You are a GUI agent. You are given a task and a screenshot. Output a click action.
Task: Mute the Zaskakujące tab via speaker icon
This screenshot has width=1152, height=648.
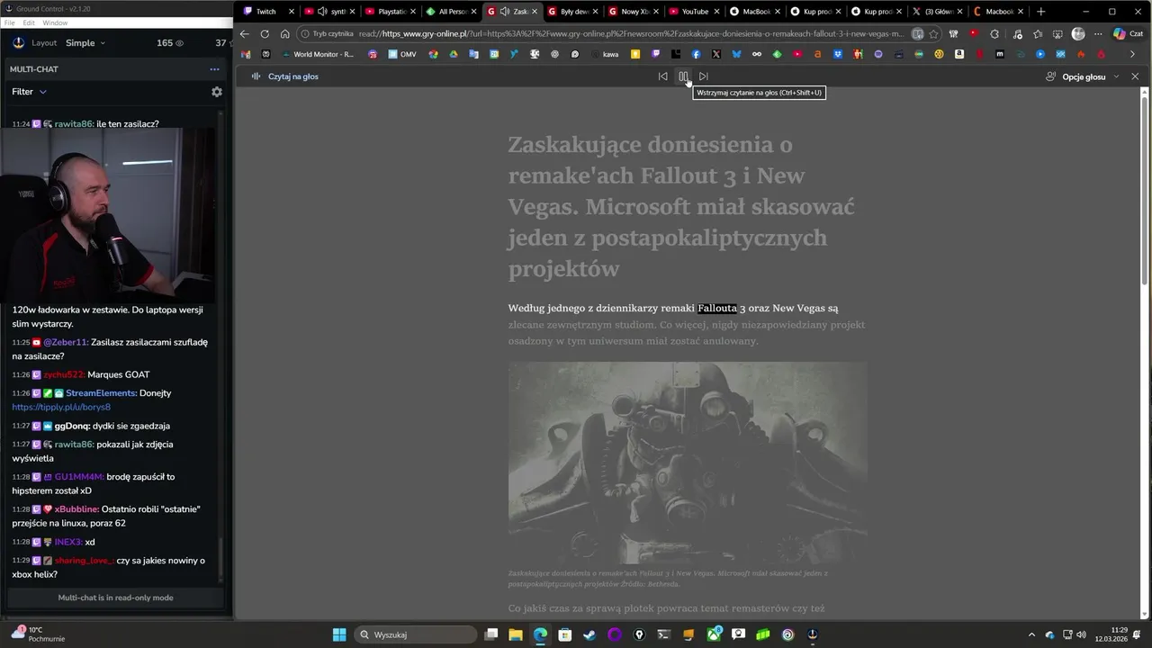[x=504, y=12]
